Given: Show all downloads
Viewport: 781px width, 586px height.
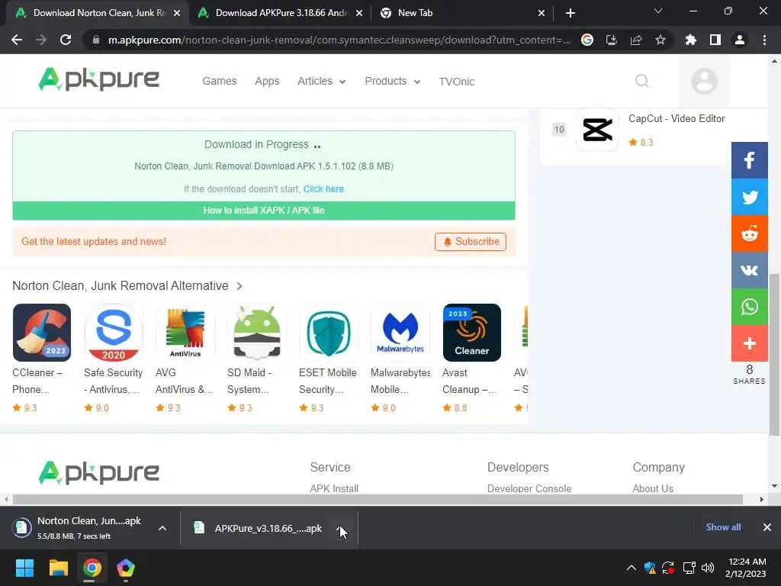Looking at the screenshot, I should (x=723, y=526).
